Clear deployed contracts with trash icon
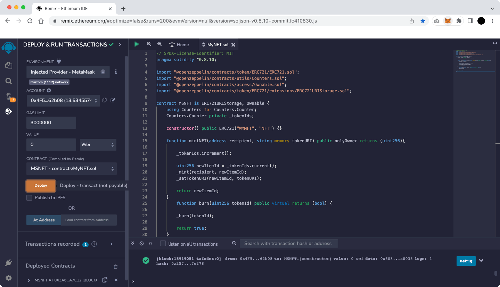The height and width of the screenshot is (287, 500). (116, 267)
